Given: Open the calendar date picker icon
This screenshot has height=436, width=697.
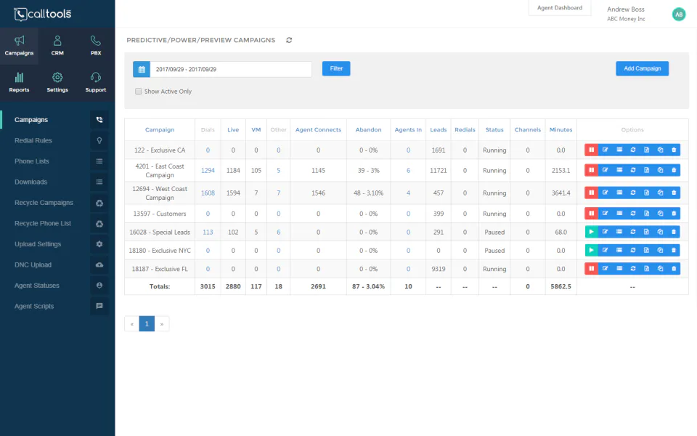Looking at the screenshot, I should [x=142, y=69].
